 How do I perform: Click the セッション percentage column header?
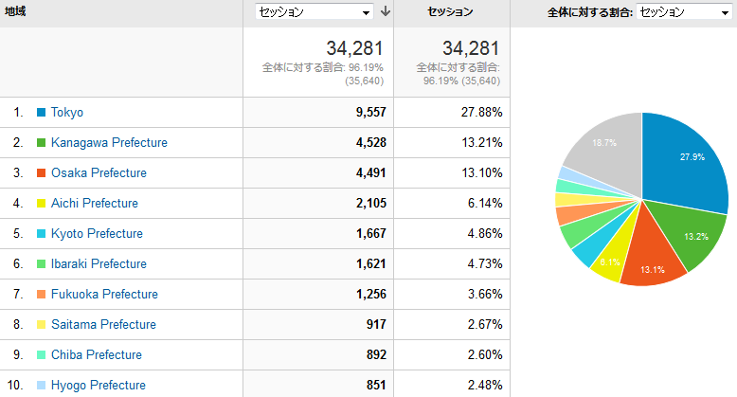[450, 12]
